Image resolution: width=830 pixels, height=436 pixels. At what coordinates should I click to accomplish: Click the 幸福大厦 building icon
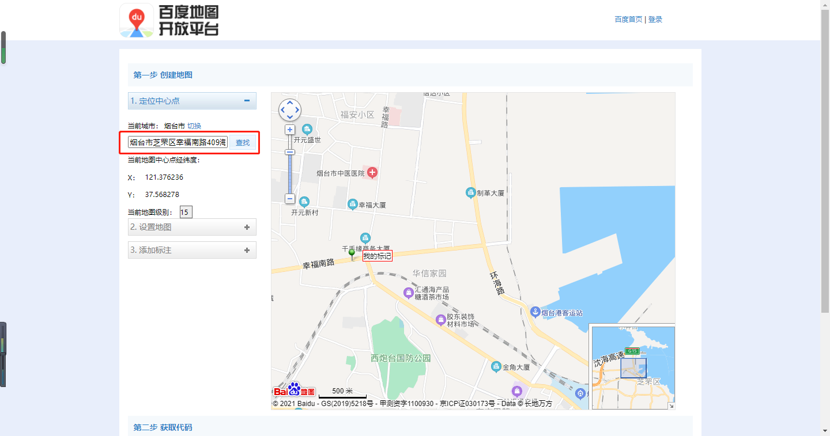pyautogui.click(x=353, y=204)
